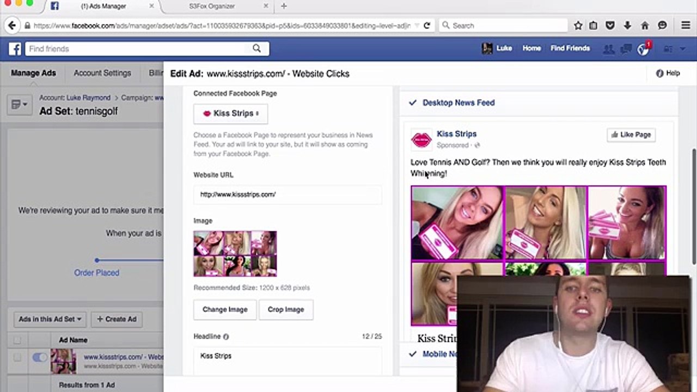Open Facebook friend requests icon

[x=609, y=49]
